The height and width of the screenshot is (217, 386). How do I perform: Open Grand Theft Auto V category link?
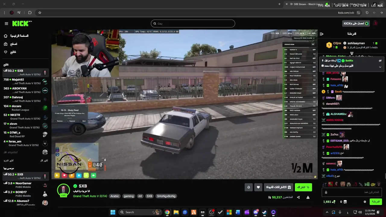click(90, 196)
